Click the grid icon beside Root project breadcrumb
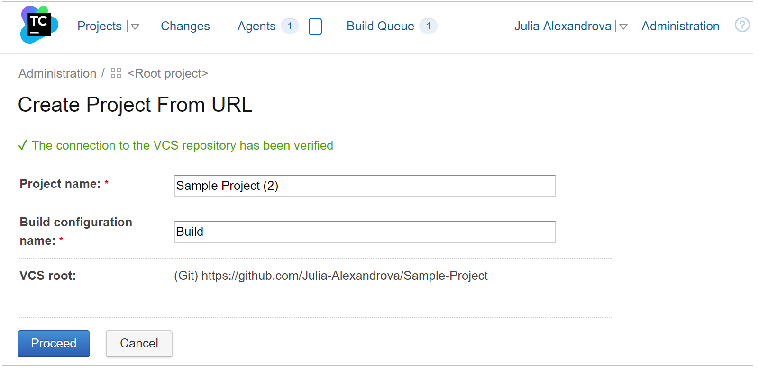The image size is (759, 374). point(115,73)
